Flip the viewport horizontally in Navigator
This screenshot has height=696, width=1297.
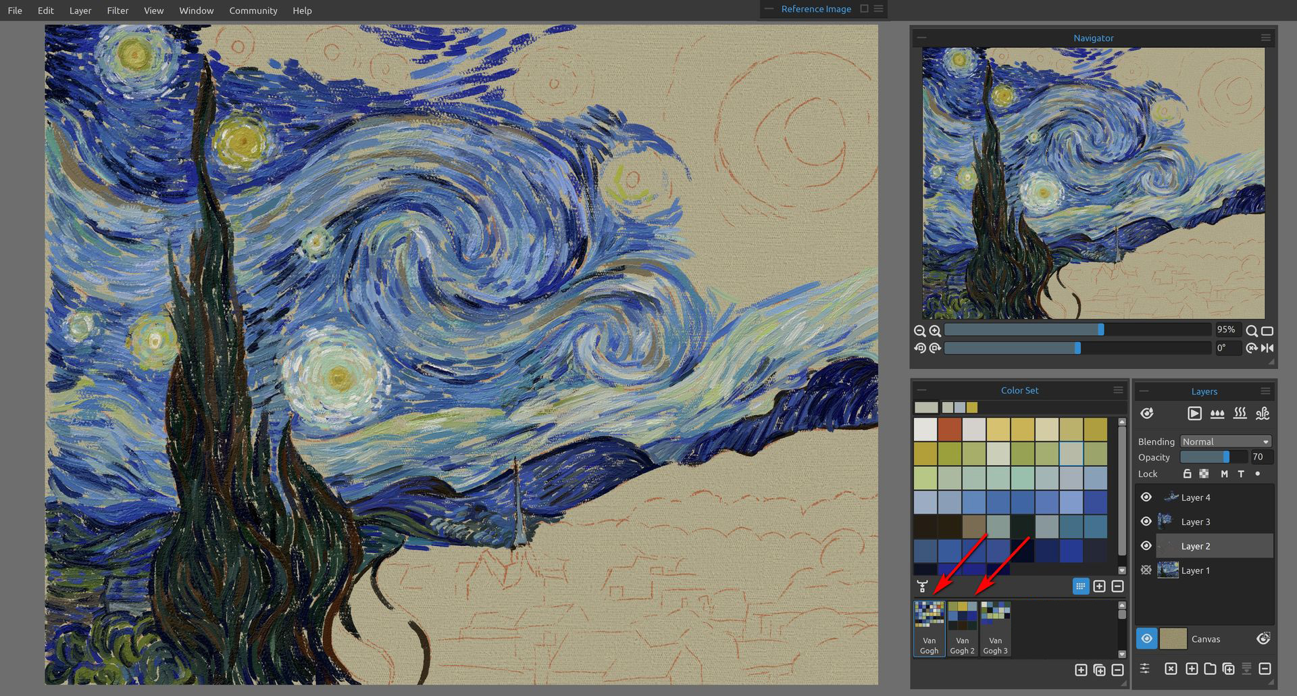[x=1267, y=348]
